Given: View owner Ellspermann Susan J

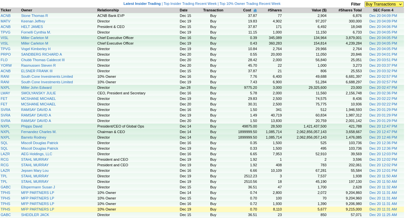Looking at the screenshot, I should (x=38, y=187).
